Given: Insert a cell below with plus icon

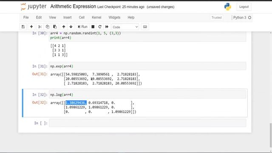Looking at the screenshot, I should (31, 27).
